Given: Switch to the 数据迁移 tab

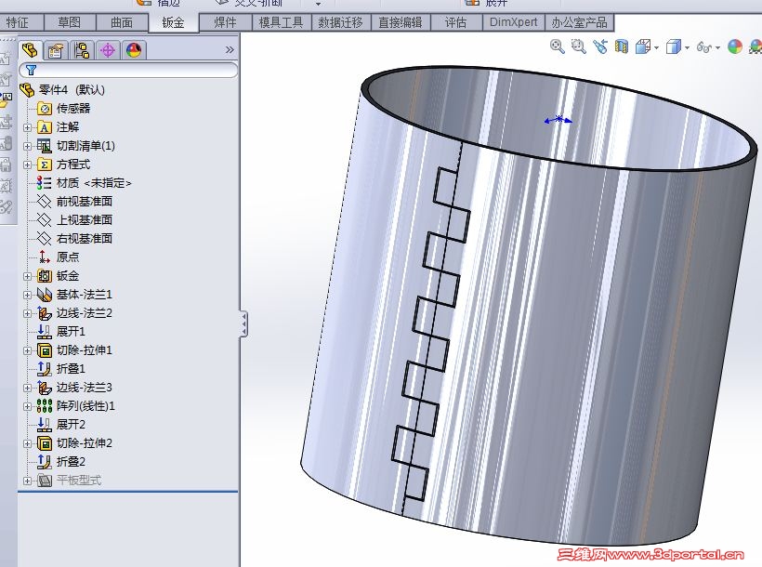Looking at the screenshot, I should 341,22.
